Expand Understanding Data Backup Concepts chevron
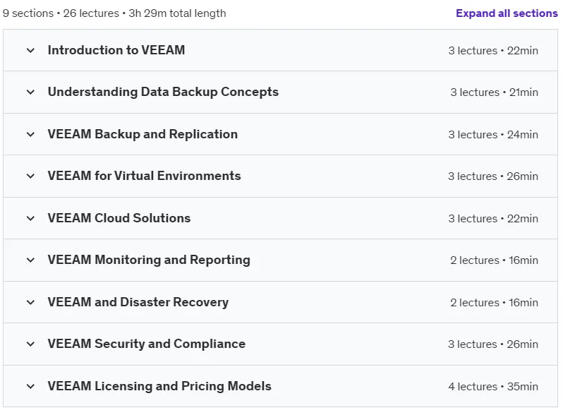 [30, 92]
